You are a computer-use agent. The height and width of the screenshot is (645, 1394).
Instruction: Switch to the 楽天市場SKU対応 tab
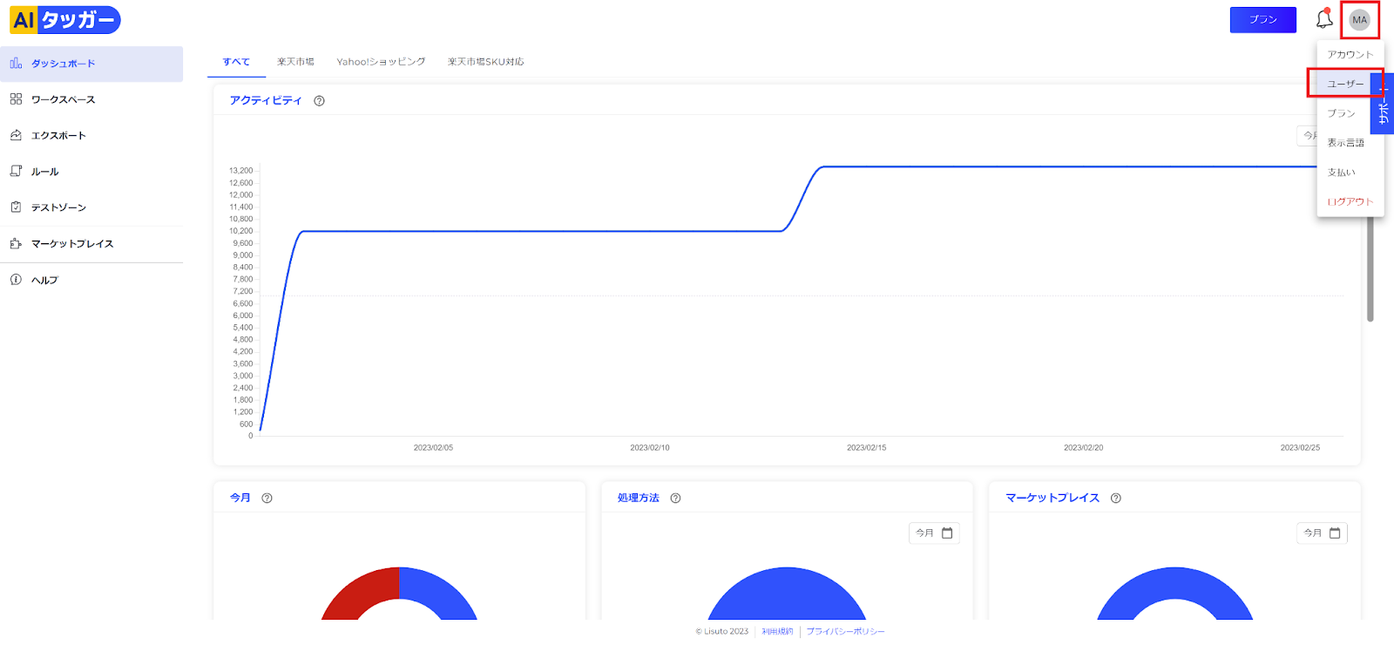click(x=486, y=62)
